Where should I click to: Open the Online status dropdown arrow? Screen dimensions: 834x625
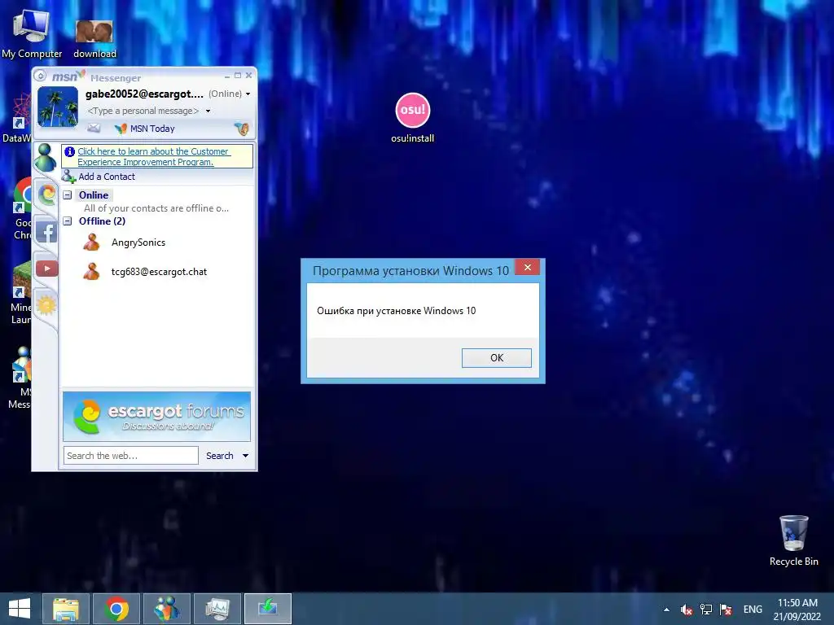(248, 94)
